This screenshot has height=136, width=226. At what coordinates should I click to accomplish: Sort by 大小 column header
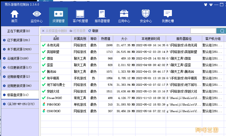[x=124, y=39]
